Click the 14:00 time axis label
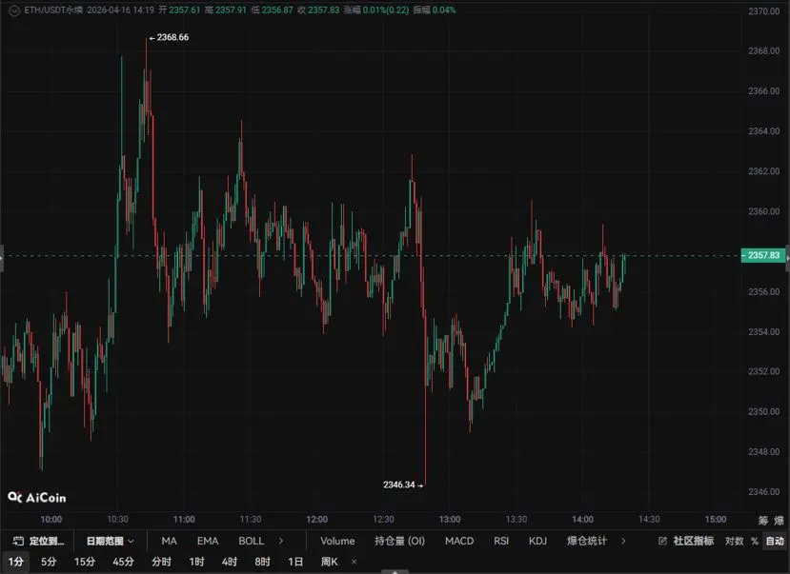790x574 pixels. (x=582, y=519)
